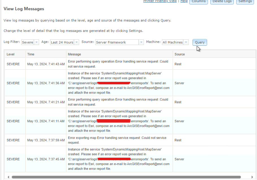Open the Settings dialog
257x180 pixels.
[245, 1]
